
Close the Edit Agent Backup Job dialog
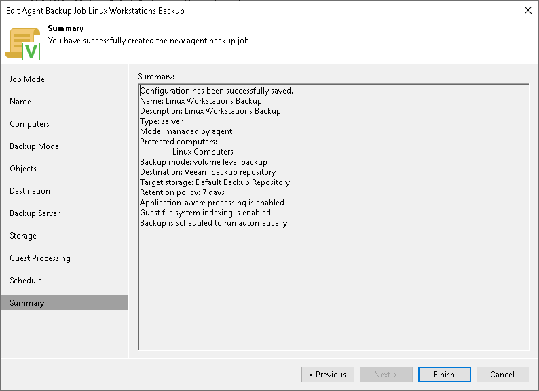click(528, 10)
